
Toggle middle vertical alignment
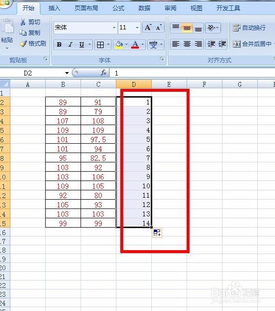(187, 28)
